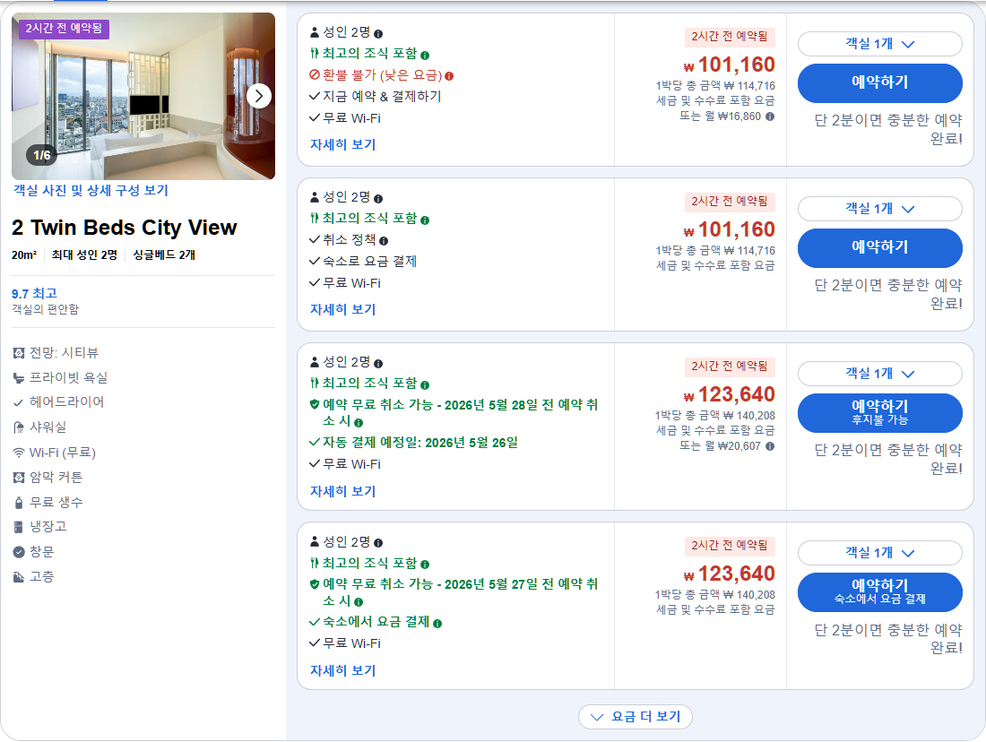The image size is (986, 742).
Task: Expand 요금 더 보기 at the bottom
Action: pyautogui.click(x=636, y=717)
